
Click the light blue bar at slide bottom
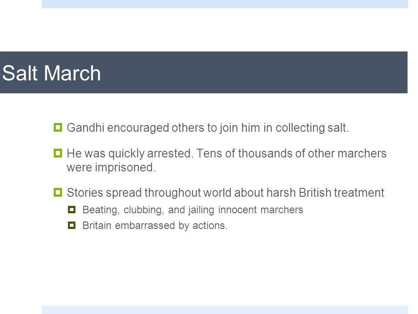tap(225, 310)
